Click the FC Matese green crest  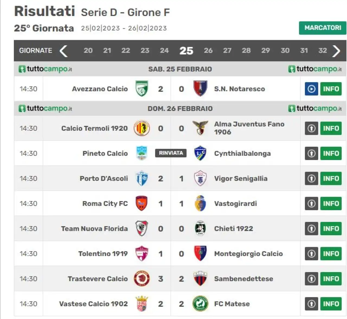point(200,304)
